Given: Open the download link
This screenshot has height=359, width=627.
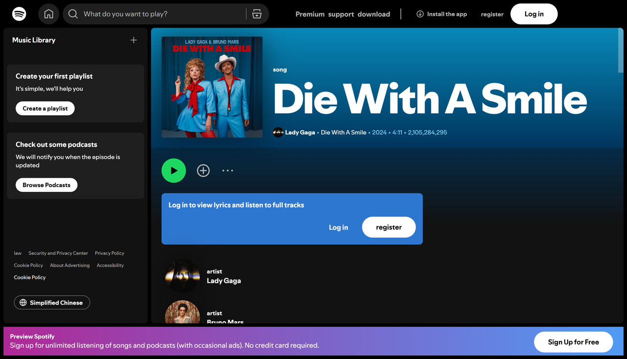Looking at the screenshot, I should tap(374, 14).
